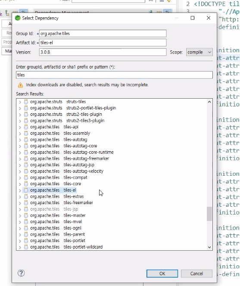Maximize the Select Dependency dialog
The height and width of the screenshot is (286, 240).
point(192,18)
